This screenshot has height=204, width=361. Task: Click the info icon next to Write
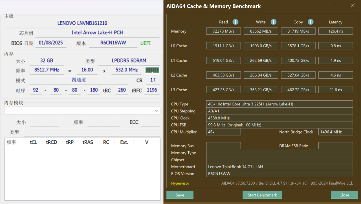click(274, 22)
